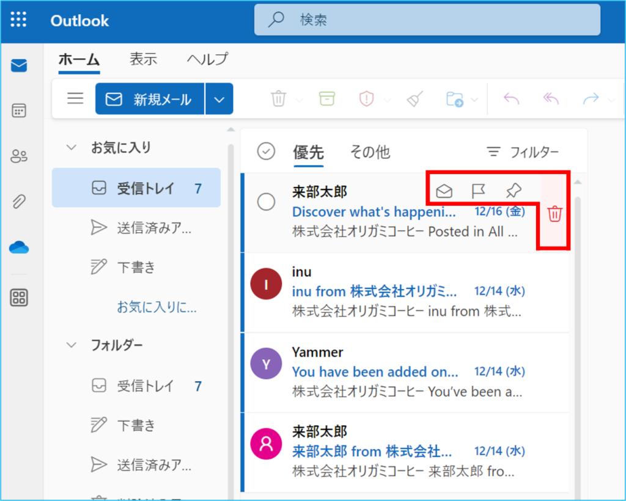Flag the first email from 来部太郎
Image resolution: width=626 pixels, height=501 pixels.
coord(479,191)
